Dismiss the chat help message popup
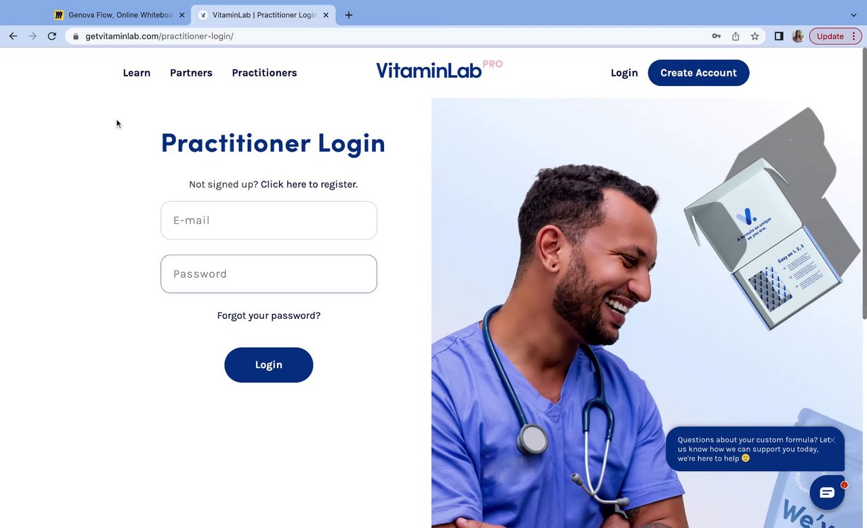The image size is (867, 528). click(832, 440)
